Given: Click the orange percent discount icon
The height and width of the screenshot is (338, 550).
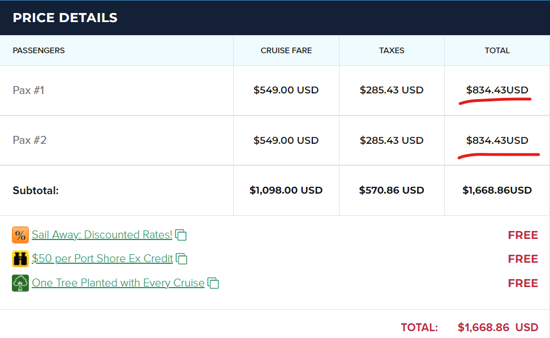Looking at the screenshot, I should point(20,235).
